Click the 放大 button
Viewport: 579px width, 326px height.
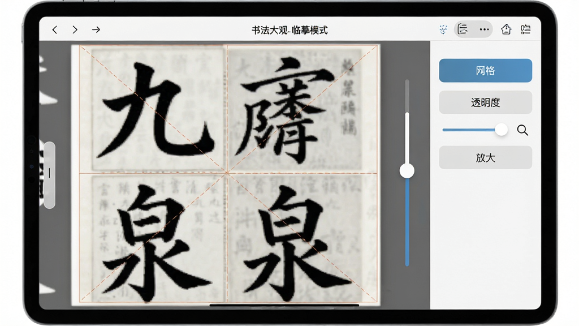point(485,157)
